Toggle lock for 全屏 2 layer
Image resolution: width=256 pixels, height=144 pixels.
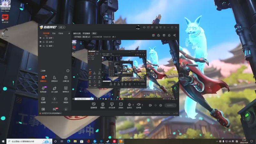[44, 42]
